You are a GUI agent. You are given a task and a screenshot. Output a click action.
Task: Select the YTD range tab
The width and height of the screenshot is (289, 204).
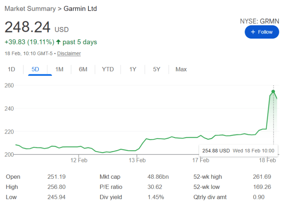[x=108, y=69]
